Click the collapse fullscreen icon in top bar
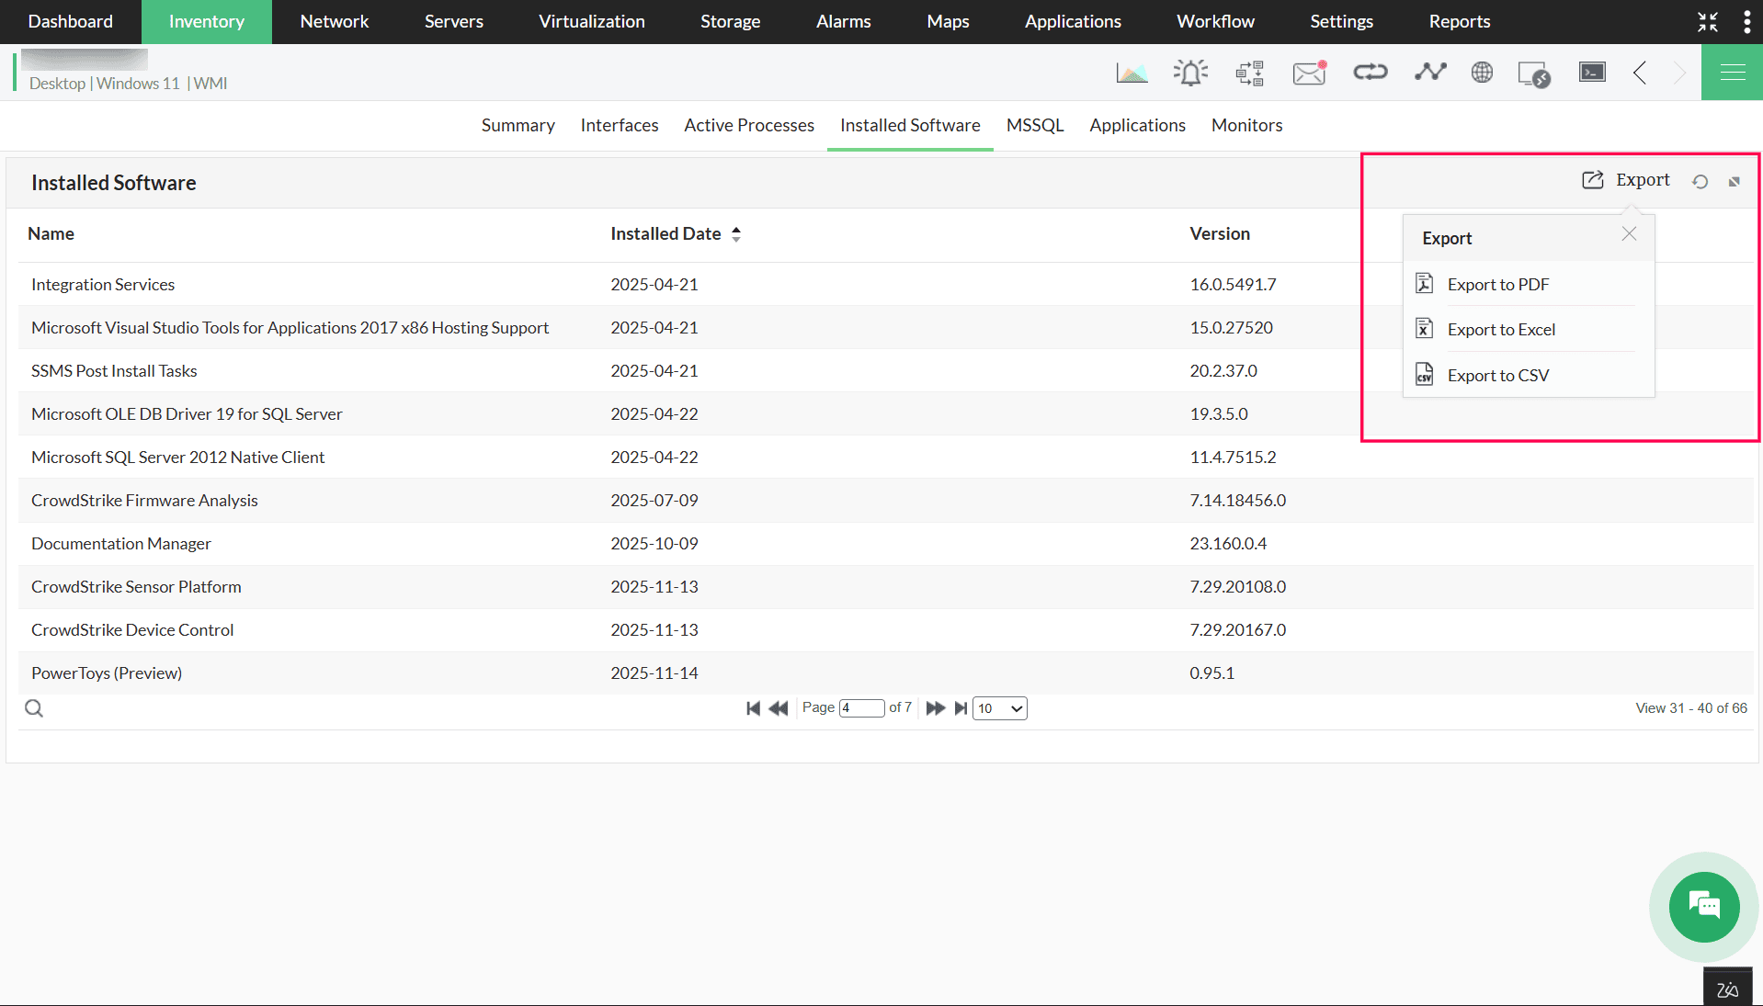This screenshot has width=1763, height=1006. tap(1708, 22)
